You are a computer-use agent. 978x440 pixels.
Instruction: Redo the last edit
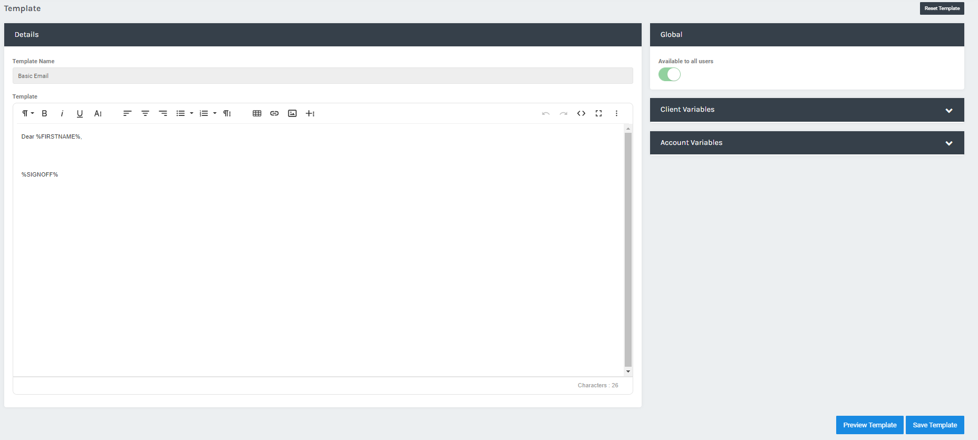click(x=563, y=113)
